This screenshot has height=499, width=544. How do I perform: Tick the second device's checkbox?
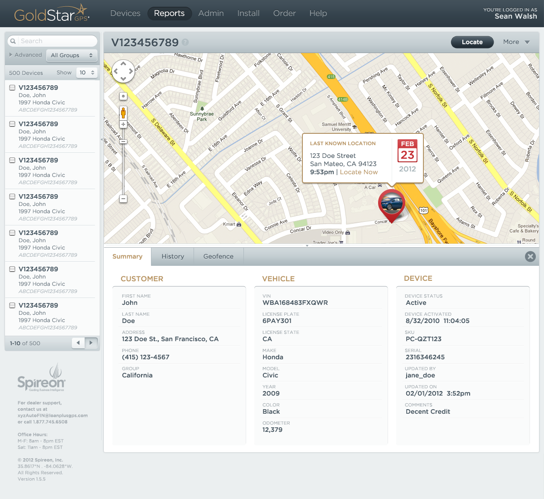point(13,124)
